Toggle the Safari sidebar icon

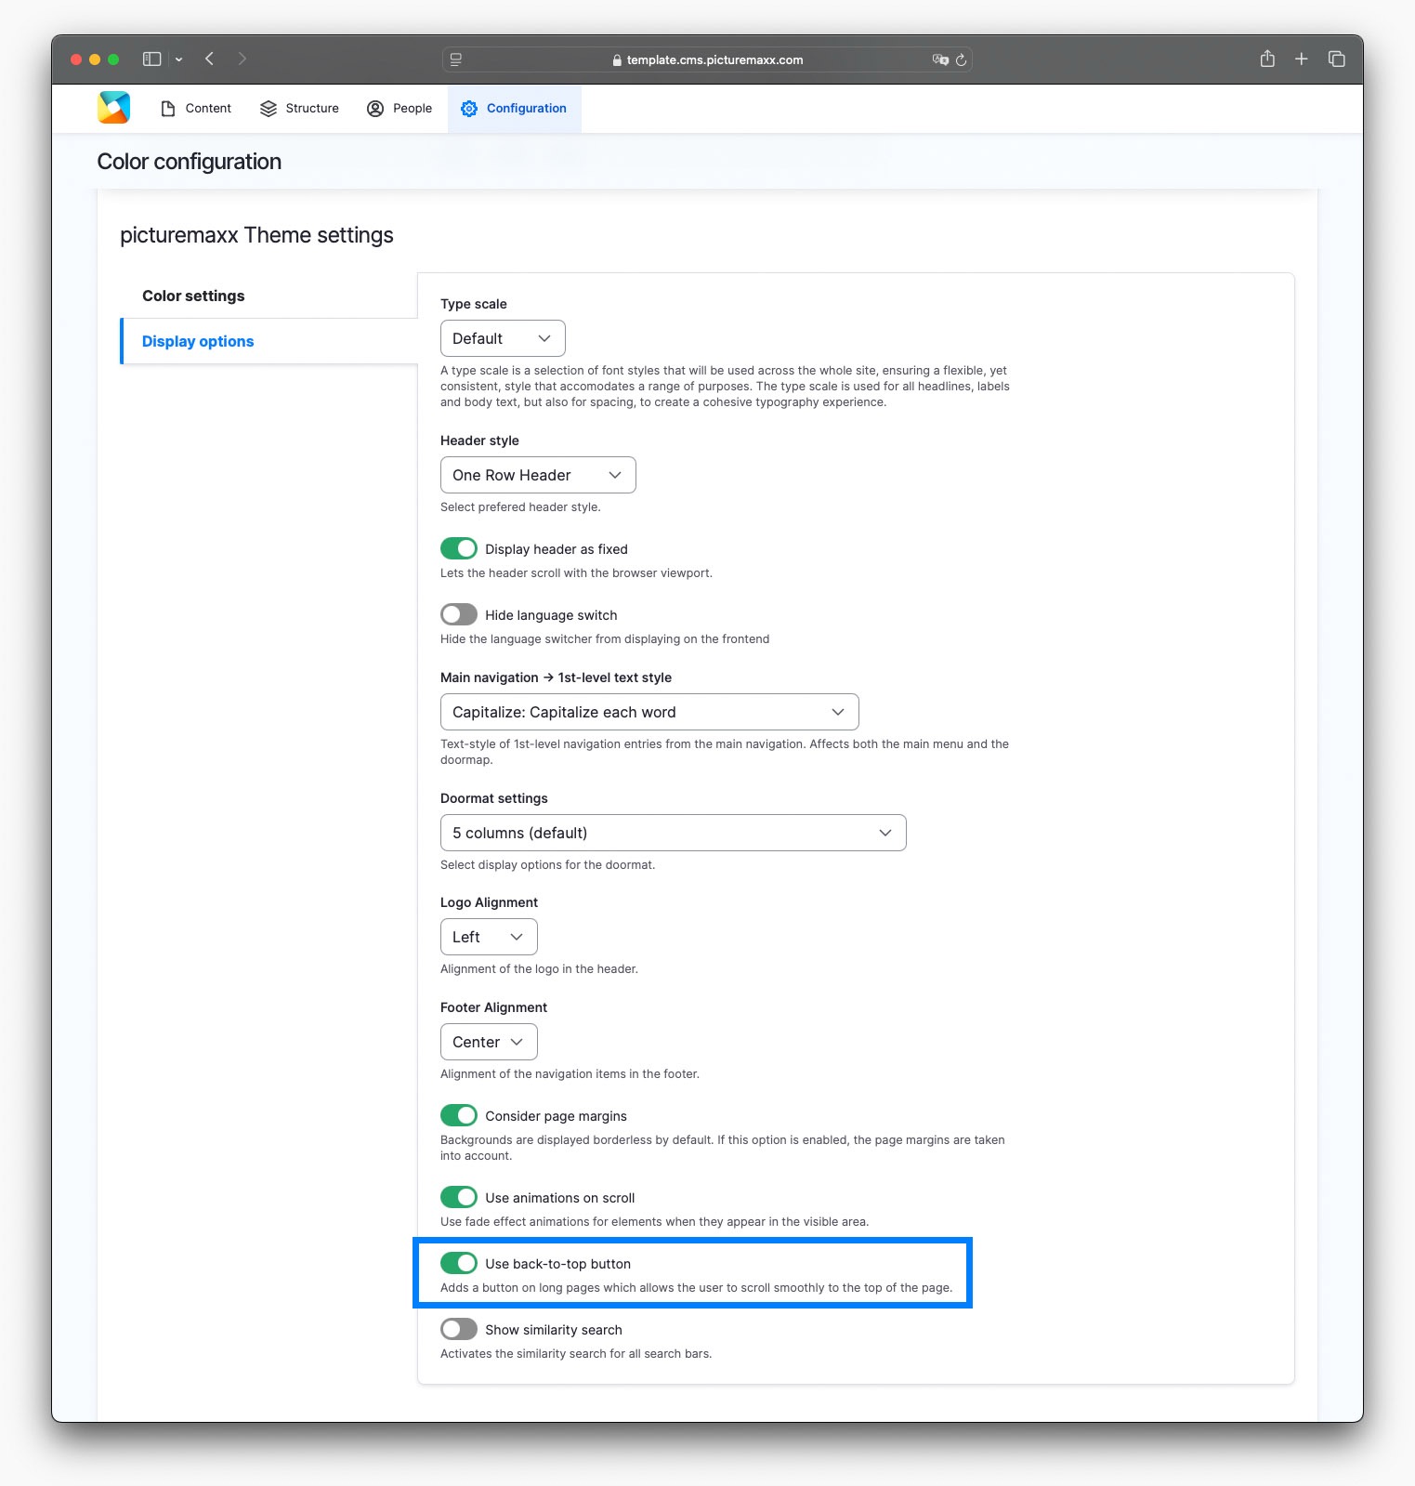[x=152, y=59]
